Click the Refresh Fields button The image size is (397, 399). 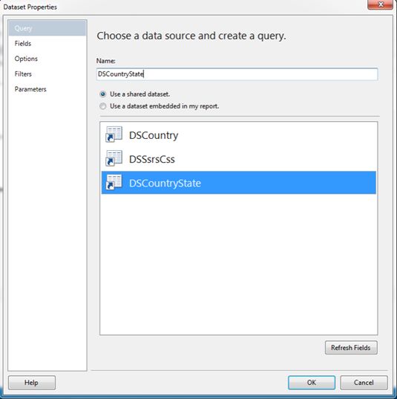click(x=351, y=347)
